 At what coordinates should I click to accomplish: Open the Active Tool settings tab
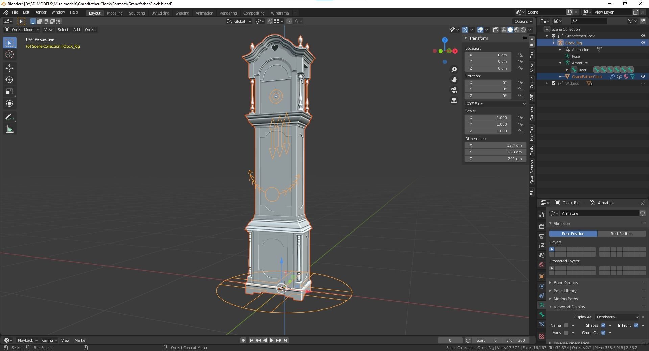click(x=542, y=214)
